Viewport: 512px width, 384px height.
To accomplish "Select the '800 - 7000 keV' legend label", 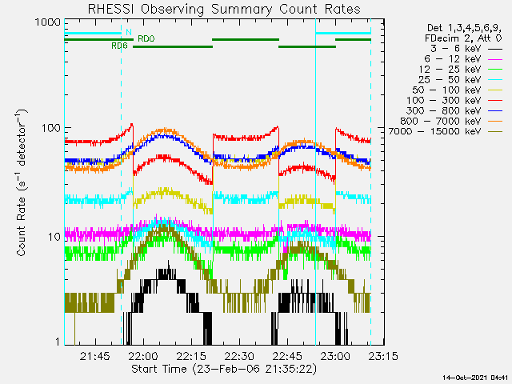I will 441,121.
